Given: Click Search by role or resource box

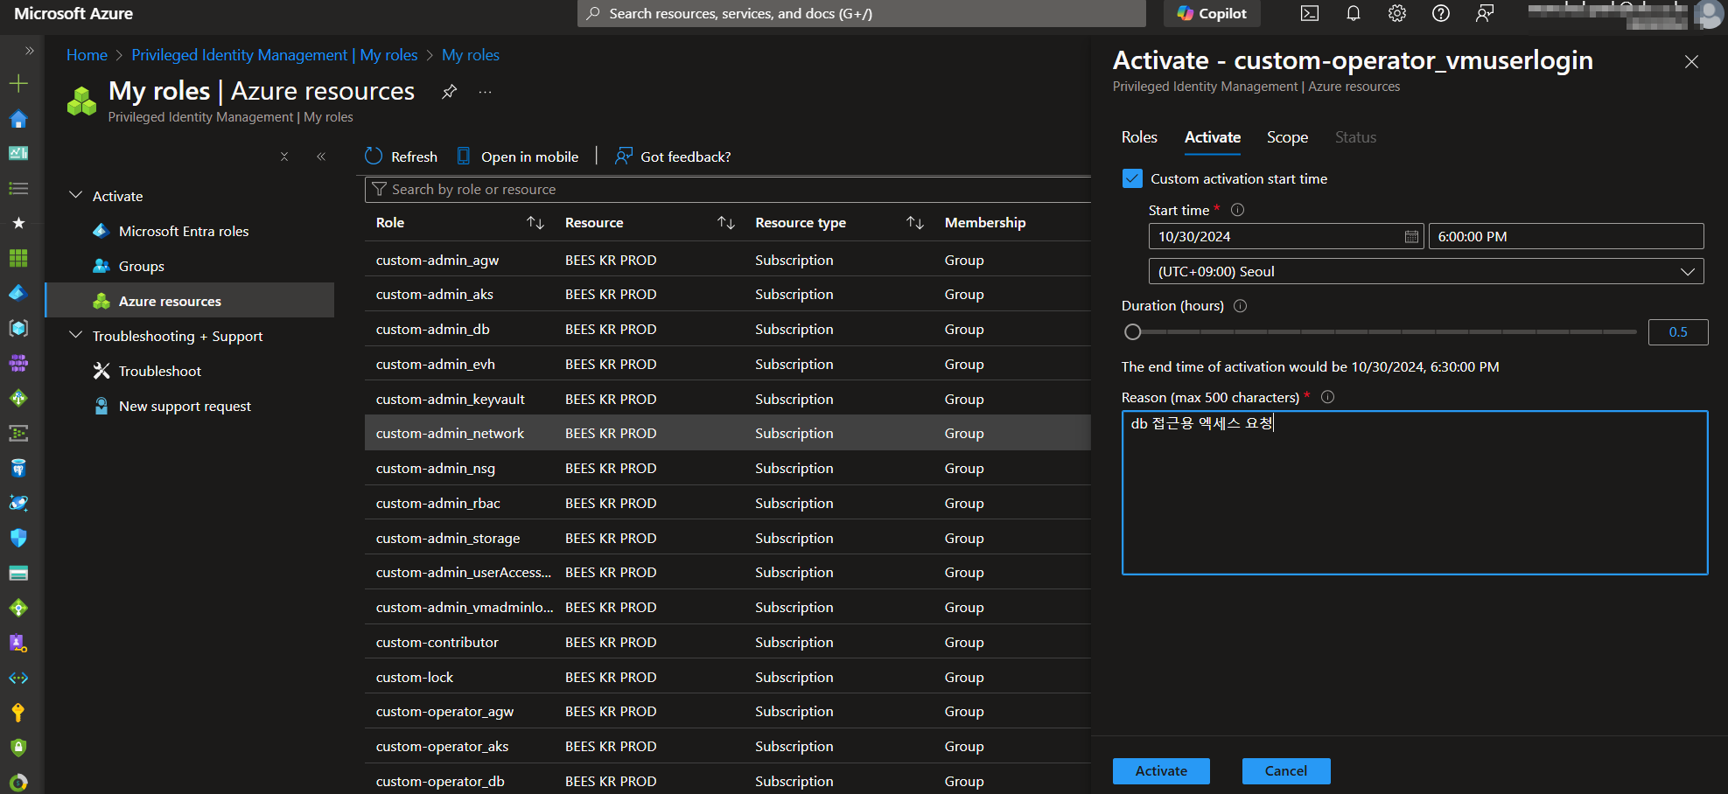Looking at the screenshot, I should (728, 190).
